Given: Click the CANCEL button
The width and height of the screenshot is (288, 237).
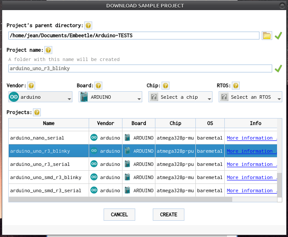Looking at the screenshot, I should pyautogui.click(x=119, y=215).
